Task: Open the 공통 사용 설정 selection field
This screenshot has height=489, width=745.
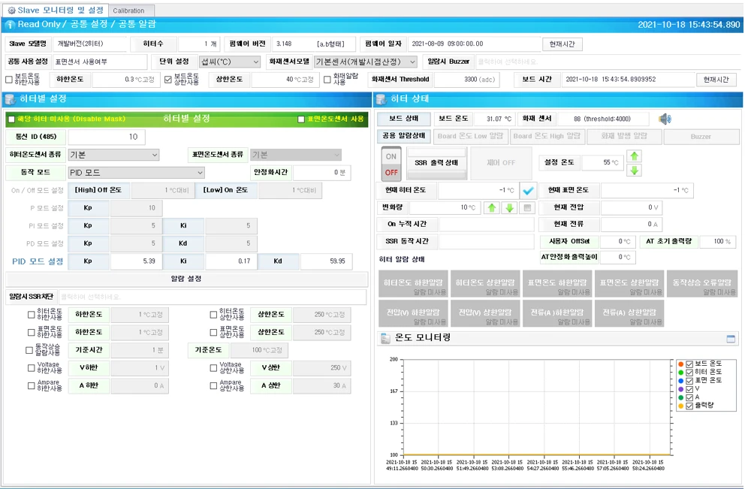Action: 100,62
